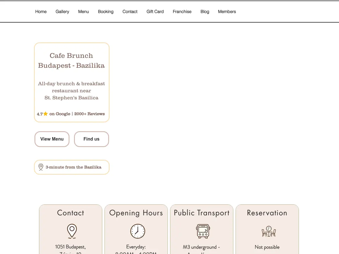
Task: Open the Contact nav link
Action: click(x=130, y=12)
